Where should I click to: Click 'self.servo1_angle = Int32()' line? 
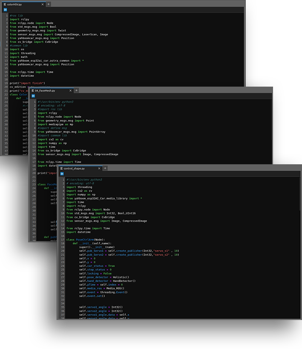click(101, 307)
